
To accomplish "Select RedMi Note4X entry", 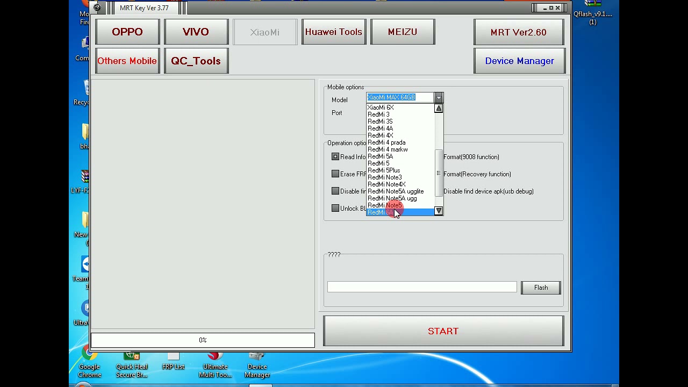I will point(400,184).
